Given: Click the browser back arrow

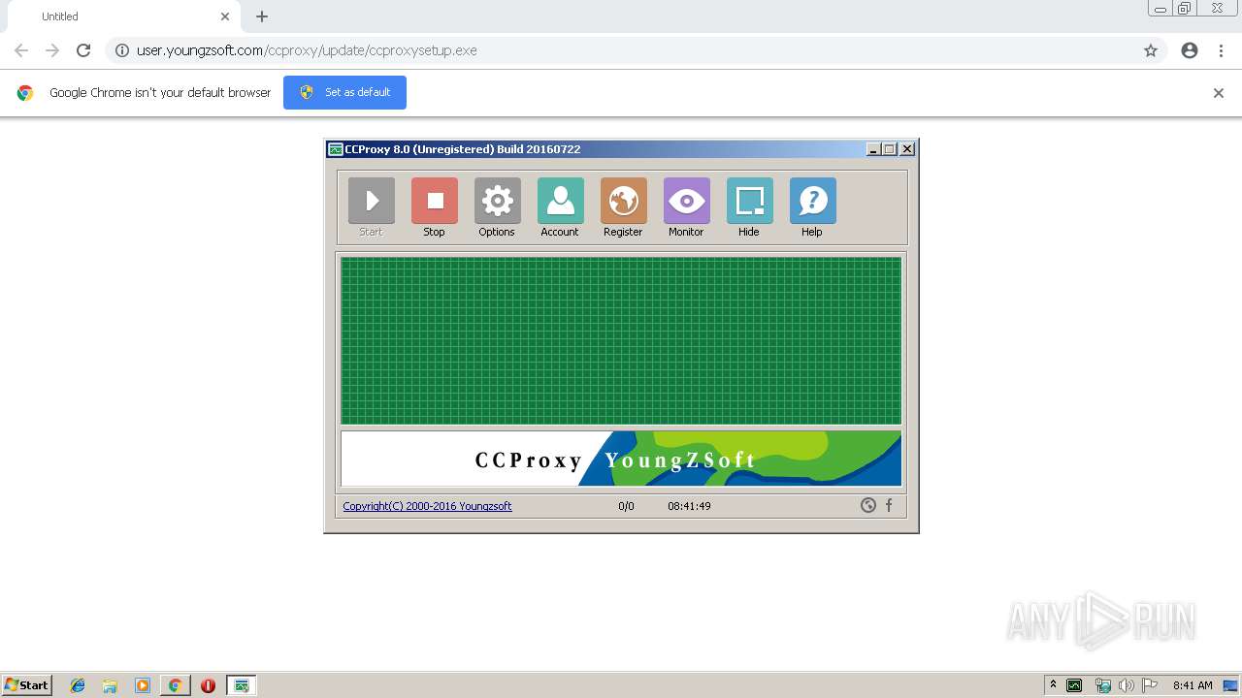Looking at the screenshot, I should pos(21,50).
